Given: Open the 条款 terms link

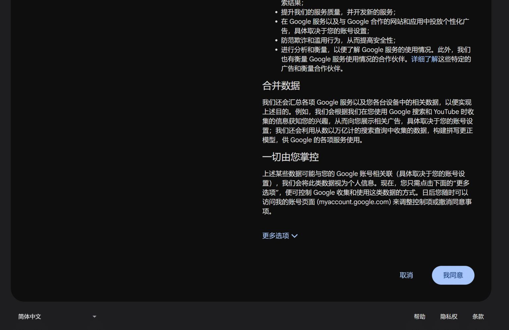Looking at the screenshot, I should point(478,316).
